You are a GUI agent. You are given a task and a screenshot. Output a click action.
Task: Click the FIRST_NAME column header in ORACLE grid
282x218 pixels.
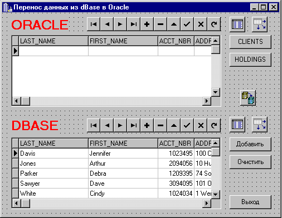pyautogui.click(x=123, y=41)
